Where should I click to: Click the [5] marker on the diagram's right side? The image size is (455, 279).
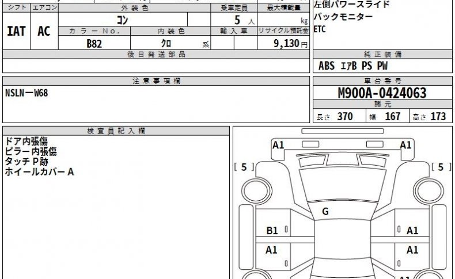441,167
